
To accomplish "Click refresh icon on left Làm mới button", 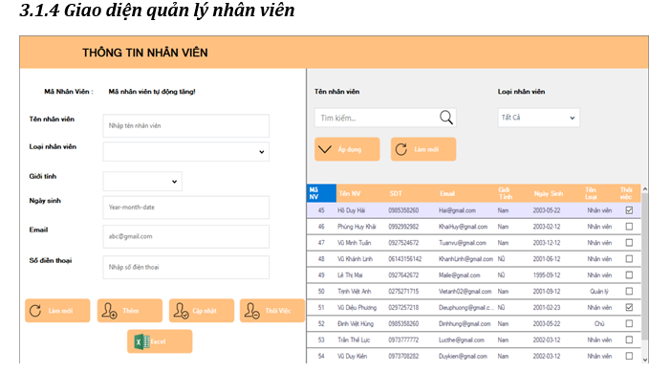I will pos(35,311).
